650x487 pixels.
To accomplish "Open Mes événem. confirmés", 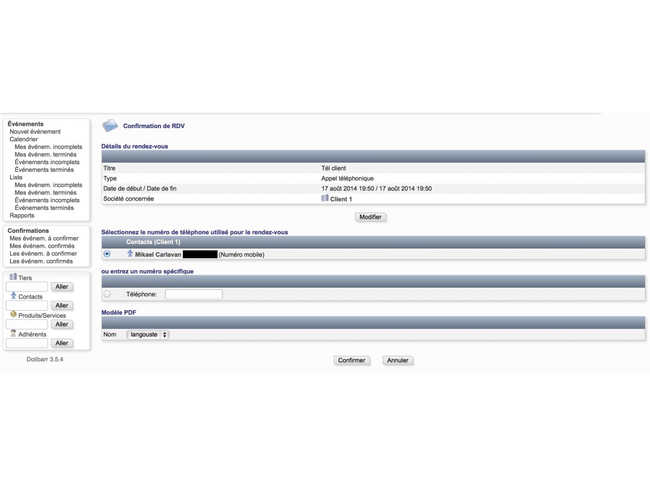I will pos(42,246).
